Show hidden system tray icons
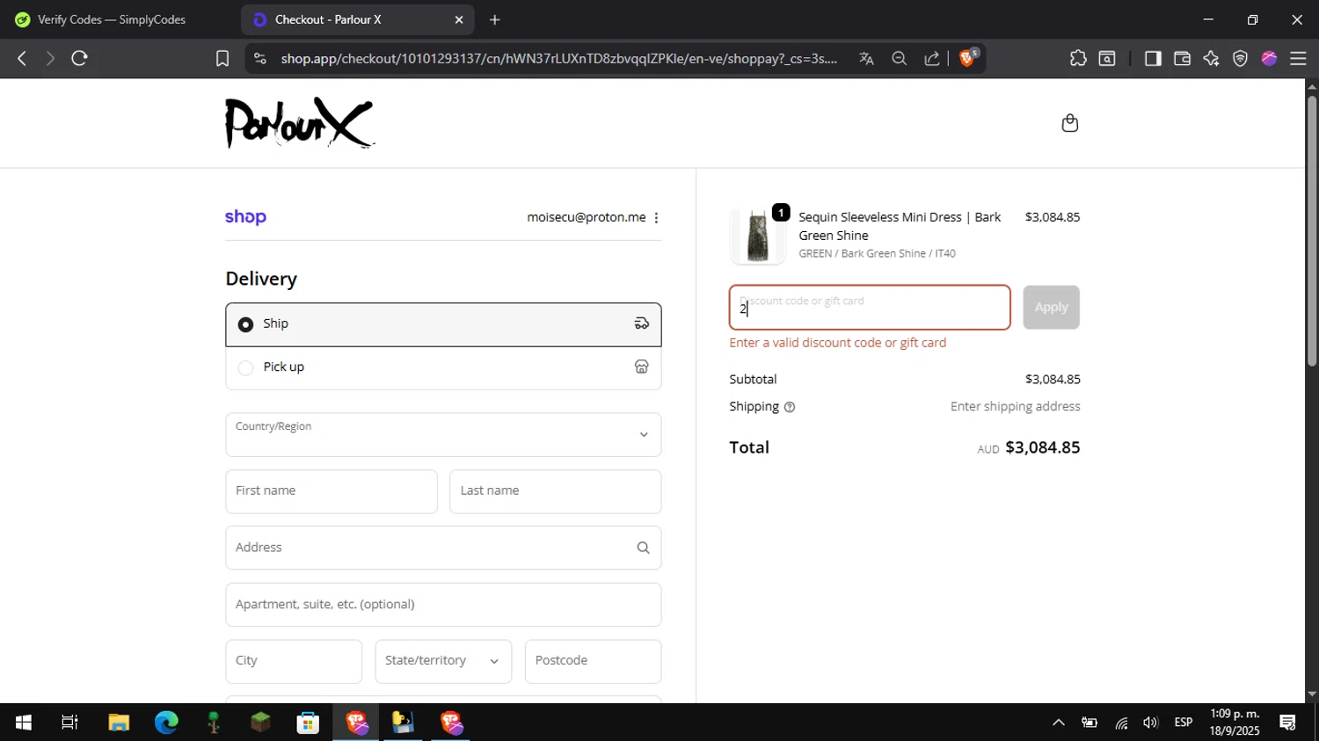This screenshot has height=741, width=1319. [x=1059, y=723]
